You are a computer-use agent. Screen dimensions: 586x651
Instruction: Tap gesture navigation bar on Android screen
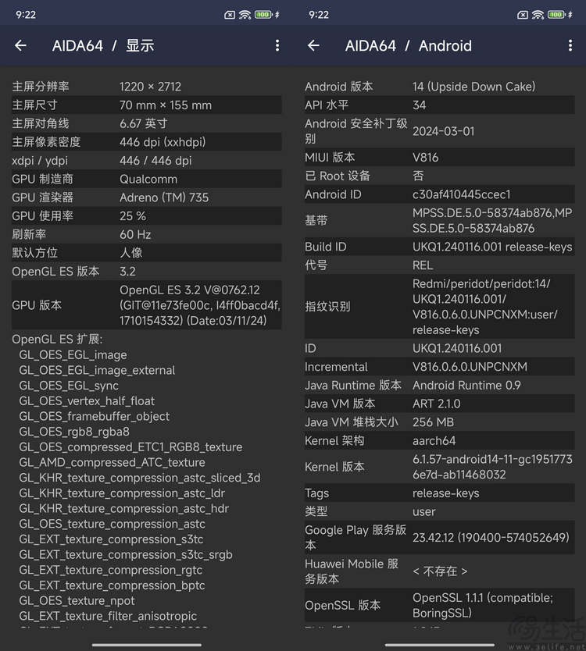point(440,645)
